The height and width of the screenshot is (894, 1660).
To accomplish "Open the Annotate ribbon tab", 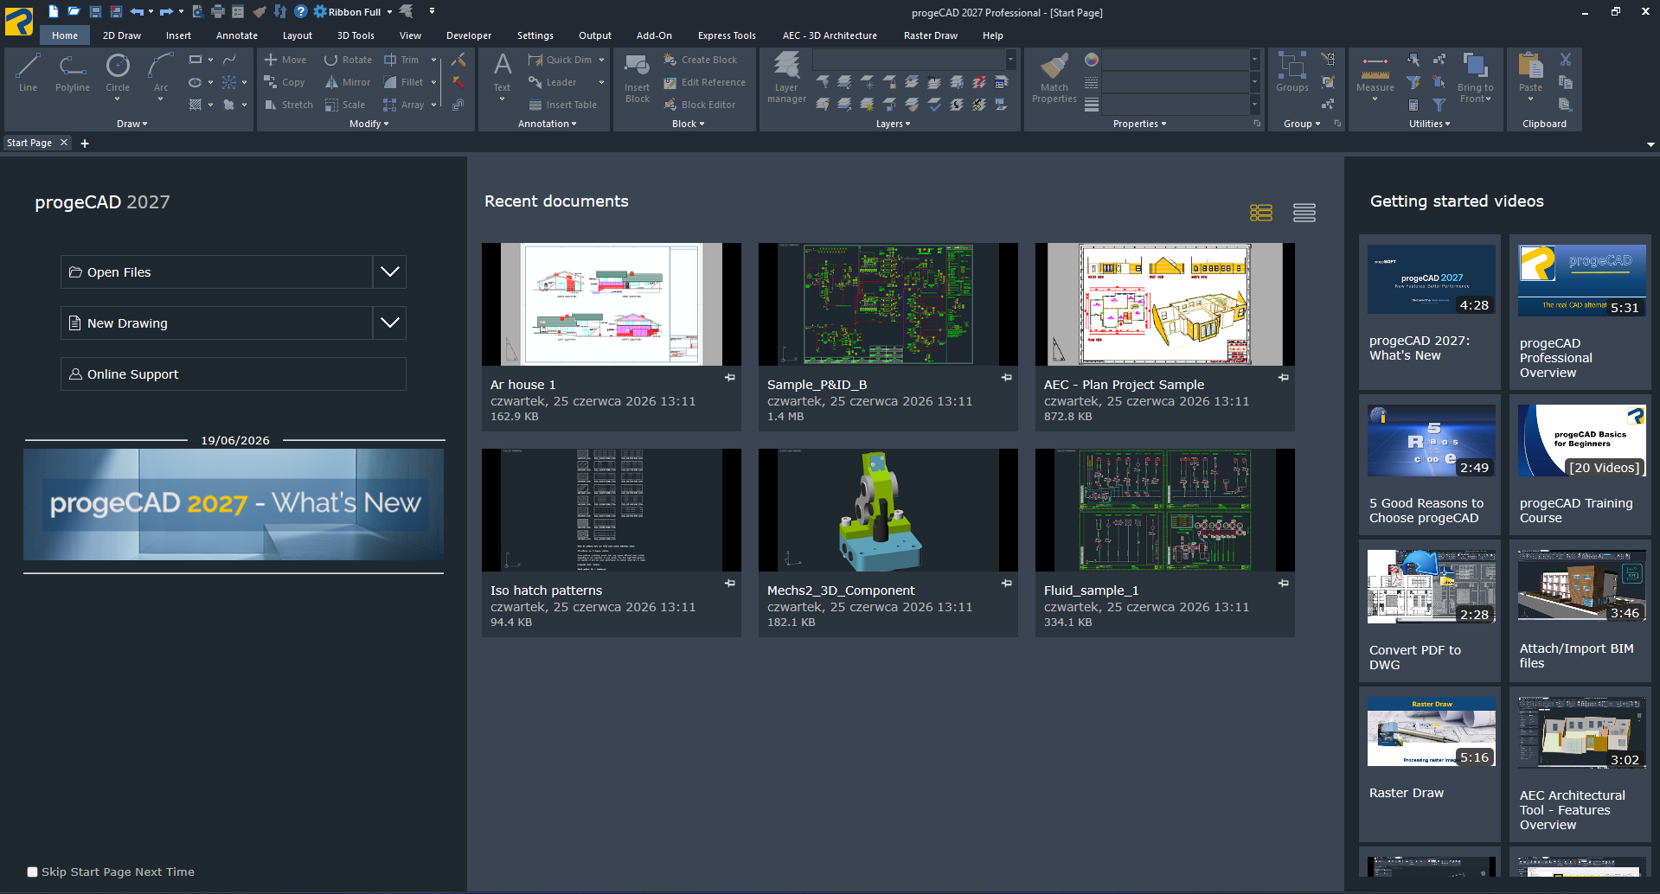I will pyautogui.click(x=237, y=35).
